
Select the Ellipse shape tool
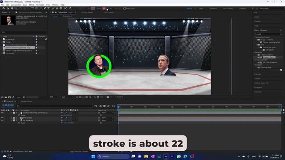click(41, 8)
